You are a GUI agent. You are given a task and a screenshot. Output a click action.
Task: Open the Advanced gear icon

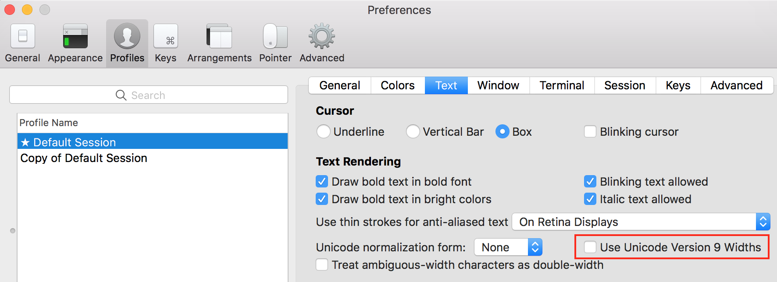[322, 36]
